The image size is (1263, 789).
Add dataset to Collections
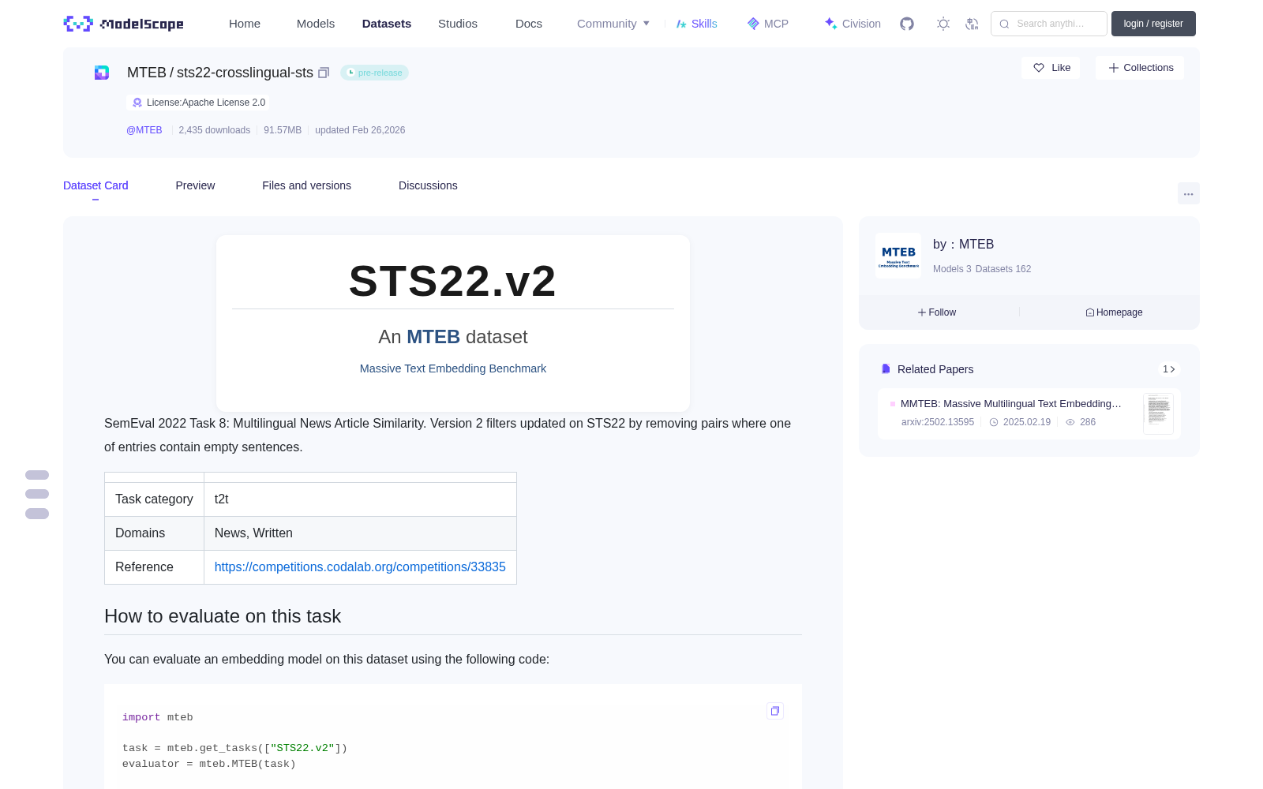(1140, 68)
